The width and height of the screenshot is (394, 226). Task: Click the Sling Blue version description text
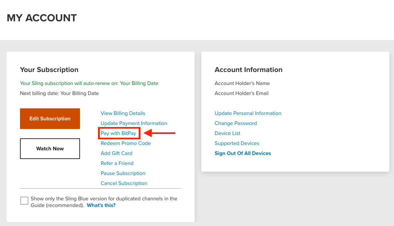[104, 202]
